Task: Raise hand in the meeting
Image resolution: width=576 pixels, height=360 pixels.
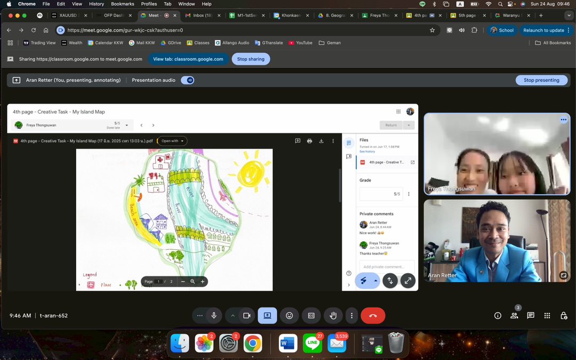Action: 333,315
